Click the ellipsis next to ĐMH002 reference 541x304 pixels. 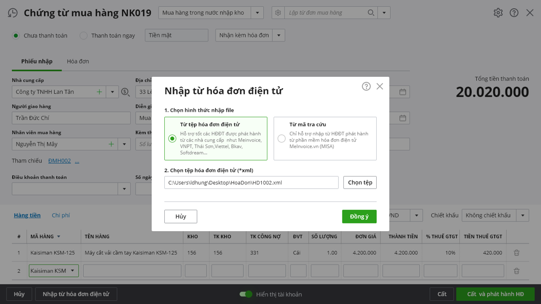(x=77, y=161)
